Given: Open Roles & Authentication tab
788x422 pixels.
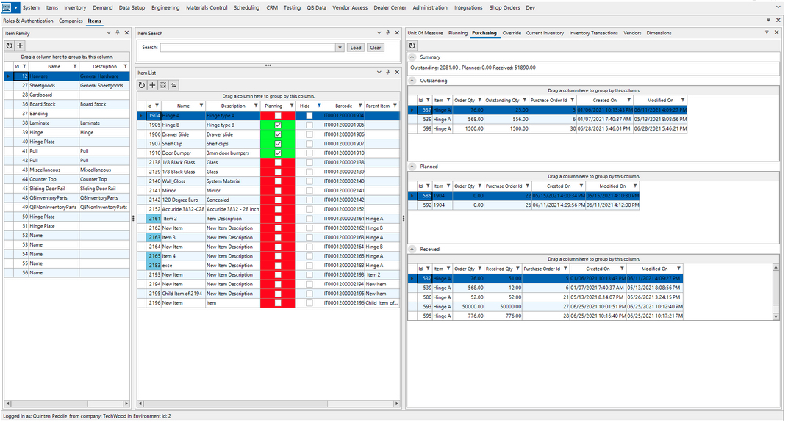Looking at the screenshot, I should pyautogui.click(x=28, y=21).
